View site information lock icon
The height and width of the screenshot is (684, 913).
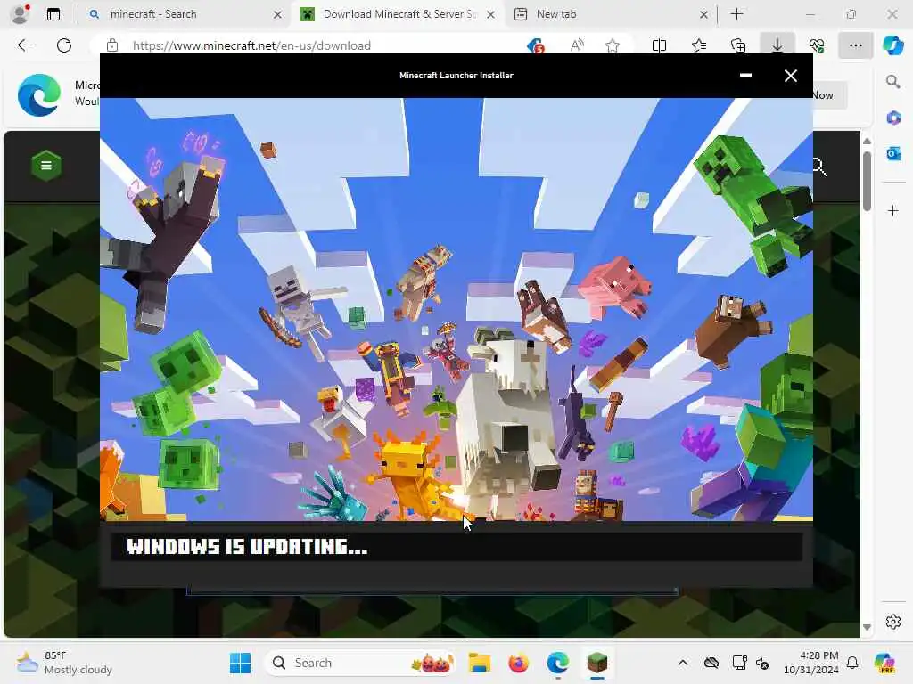coord(112,45)
